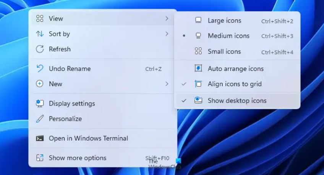Click the Medium icons monitor icon
324x175 pixels.
tap(198, 36)
